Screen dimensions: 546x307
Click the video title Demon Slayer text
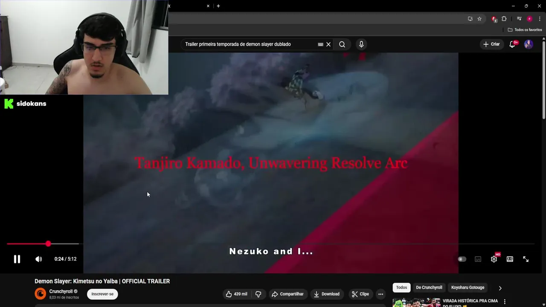pos(102,281)
